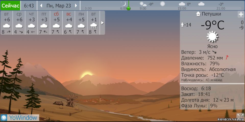Click the Петушки location name
This screenshot has width=245, height=122.
point(211,14)
